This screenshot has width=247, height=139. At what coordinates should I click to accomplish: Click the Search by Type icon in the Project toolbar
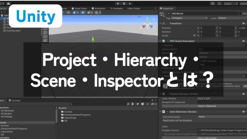[133, 104]
